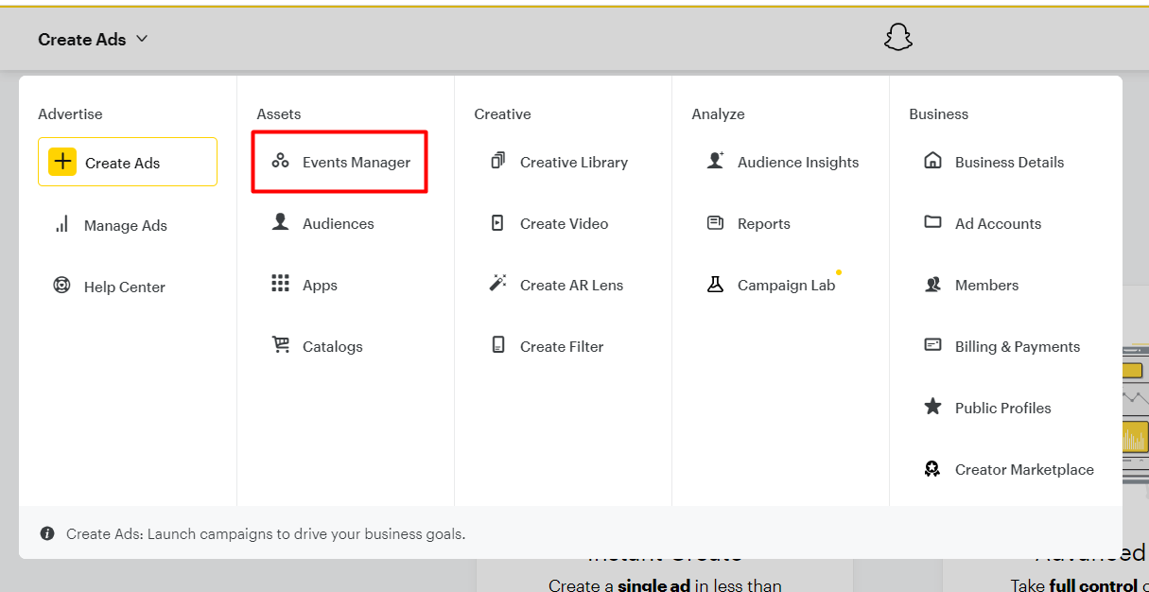The width and height of the screenshot is (1149, 592).
Task: Click the footer tip about launching campaigns
Action: [x=266, y=533]
